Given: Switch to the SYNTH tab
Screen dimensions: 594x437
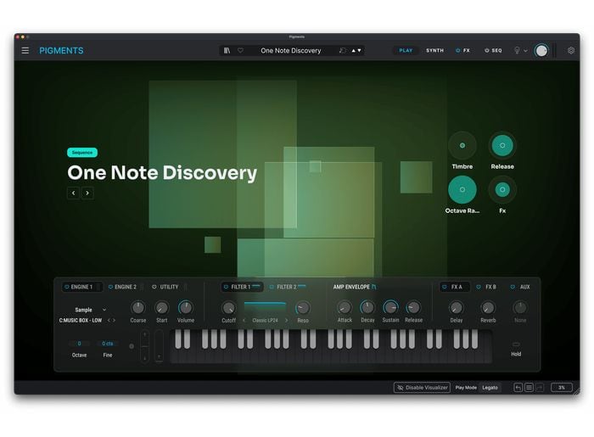Looking at the screenshot, I should [x=434, y=50].
